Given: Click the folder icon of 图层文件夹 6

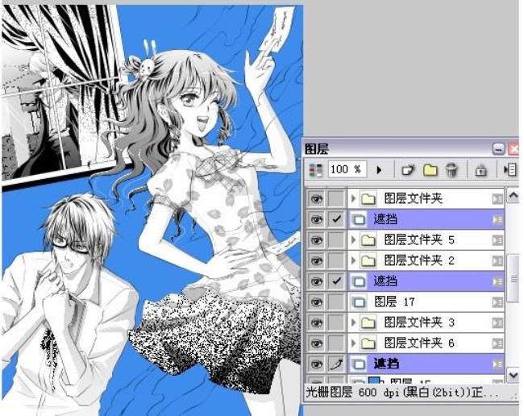Looking at the screenshot, I should 368,343.
